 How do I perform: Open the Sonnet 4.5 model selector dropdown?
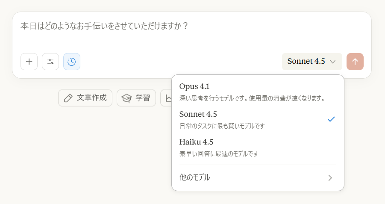point(312,62)
